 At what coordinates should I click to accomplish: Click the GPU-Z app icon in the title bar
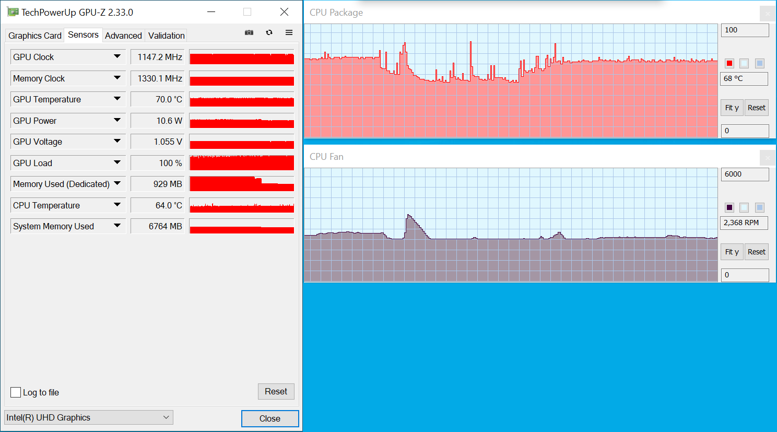(x=13, y=12)
